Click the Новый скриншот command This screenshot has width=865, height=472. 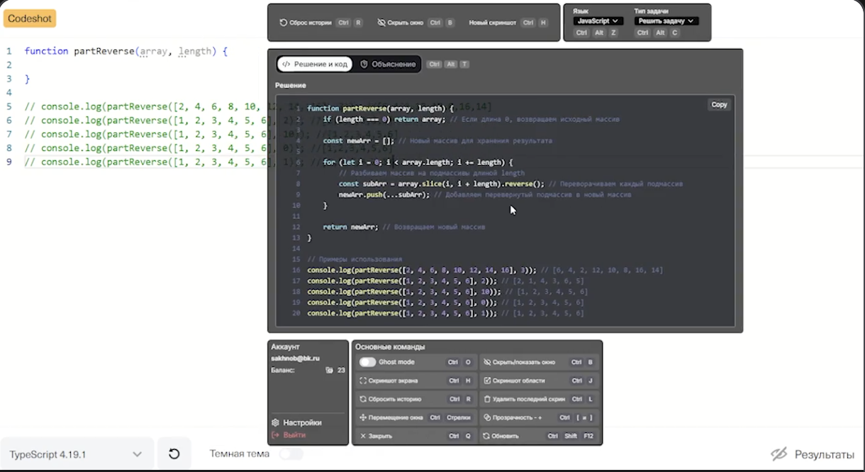493,23
